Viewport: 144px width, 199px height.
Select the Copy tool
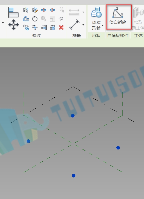26,27
